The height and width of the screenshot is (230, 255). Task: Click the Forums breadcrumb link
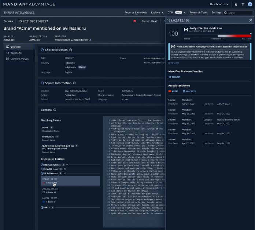8,21
